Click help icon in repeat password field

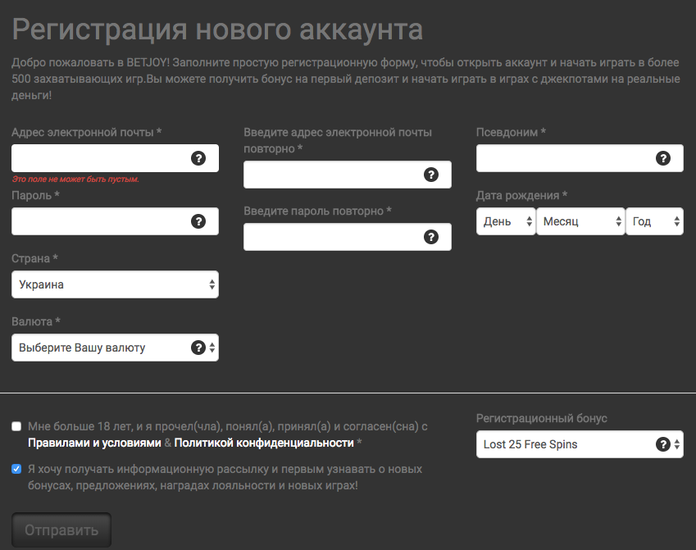point(431,237)
